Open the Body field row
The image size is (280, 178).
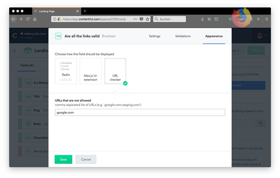(34, 124)
